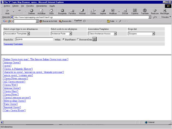Go home via the Inicio icon
This screenshot has height=129, width=172.
point(51,11)
